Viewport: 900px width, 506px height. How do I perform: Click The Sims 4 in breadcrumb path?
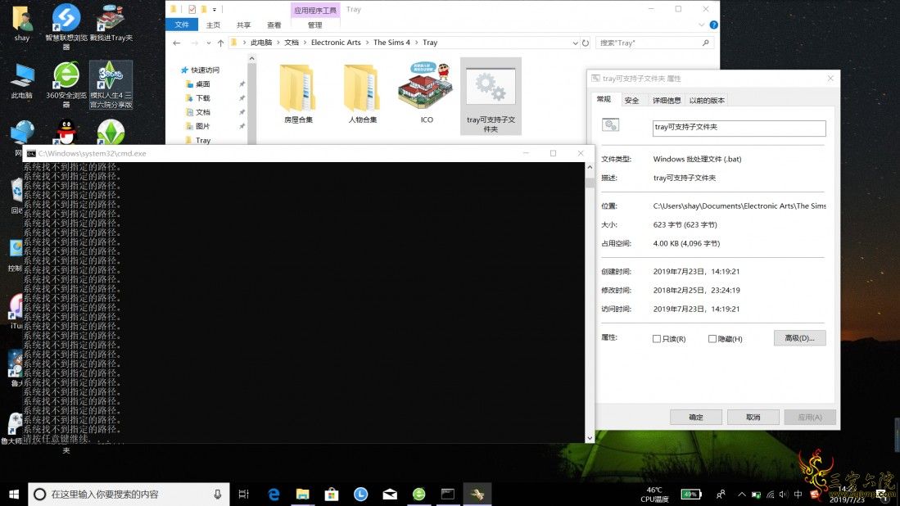click(391, 43)
